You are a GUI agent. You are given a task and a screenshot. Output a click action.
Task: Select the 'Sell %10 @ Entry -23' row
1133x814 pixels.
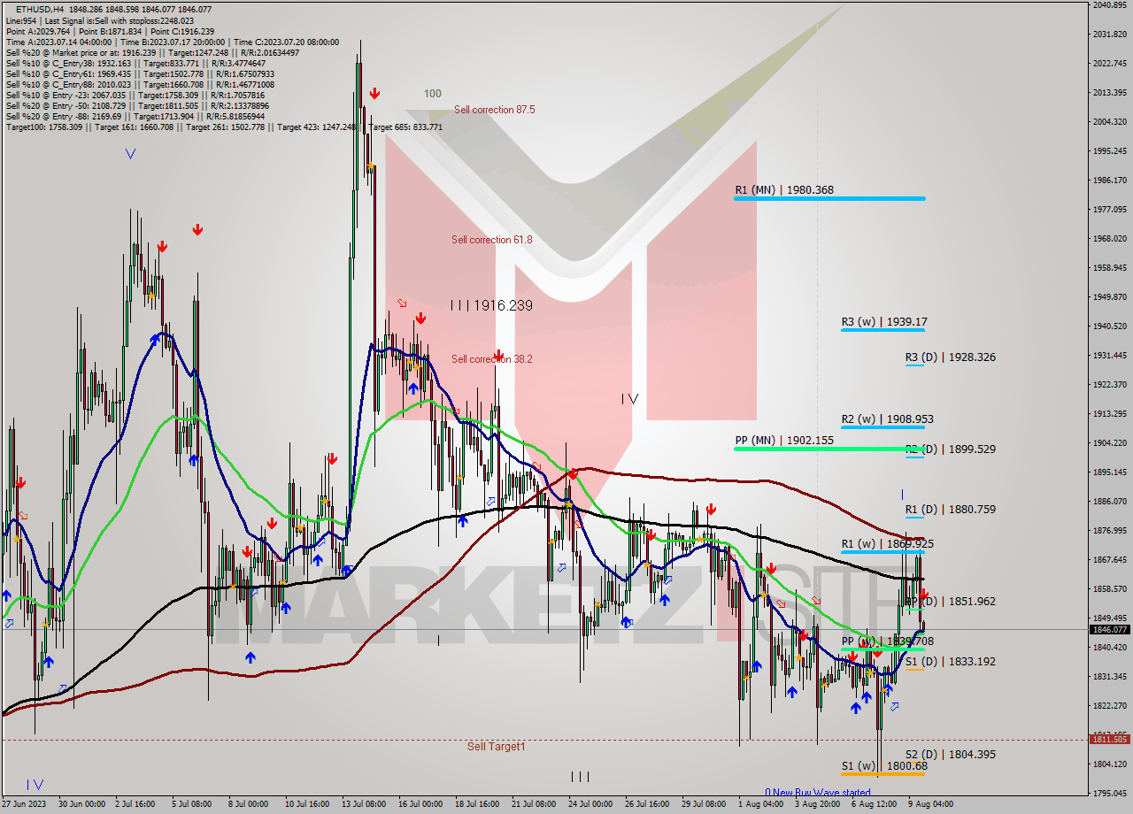tap(135, 96)
